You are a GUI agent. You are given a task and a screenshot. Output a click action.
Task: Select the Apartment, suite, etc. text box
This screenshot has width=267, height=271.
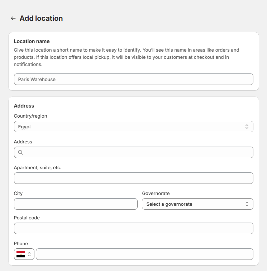133,178
